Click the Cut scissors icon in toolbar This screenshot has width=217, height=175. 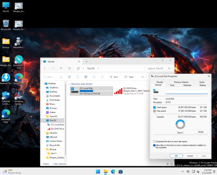point(61,77)
